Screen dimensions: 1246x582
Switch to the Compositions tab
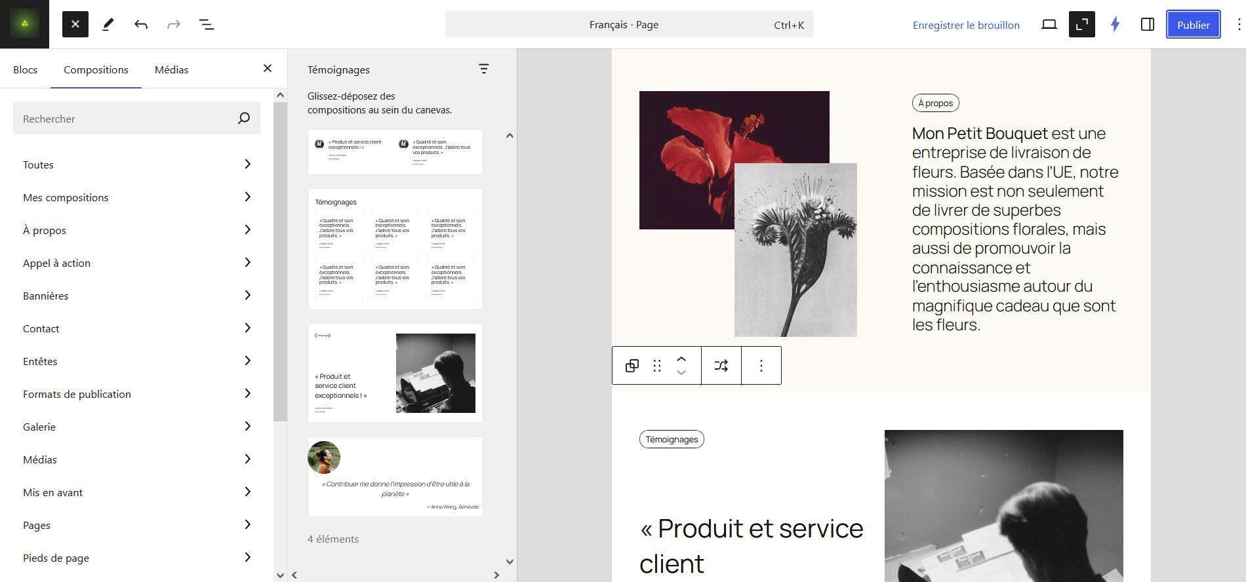[x=96, y=69]
